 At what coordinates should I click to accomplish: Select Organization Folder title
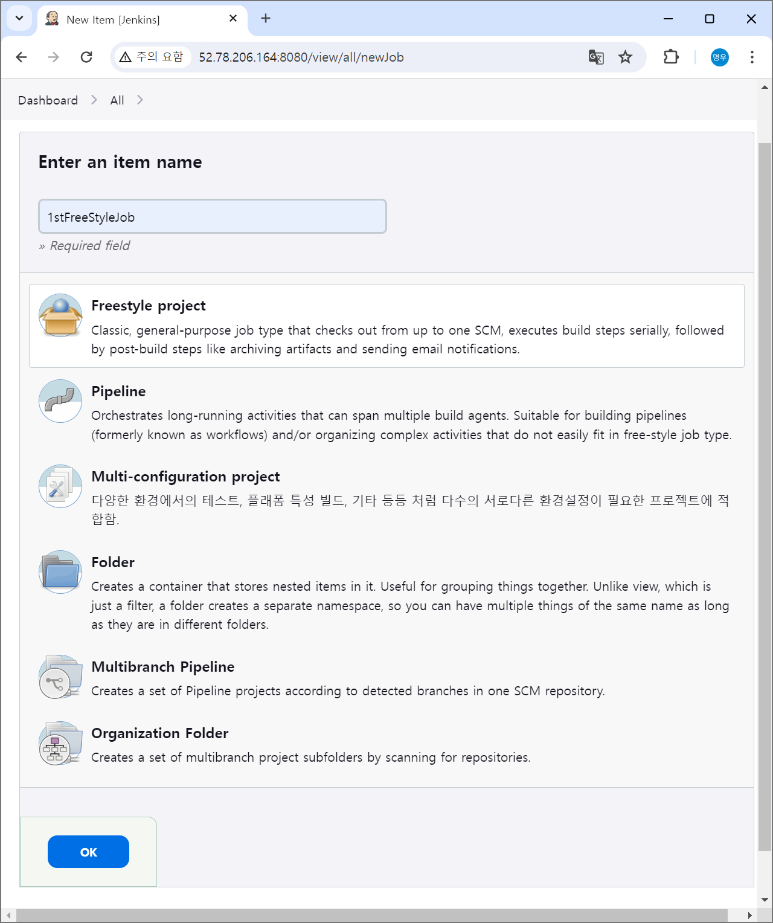click(160, 733)
